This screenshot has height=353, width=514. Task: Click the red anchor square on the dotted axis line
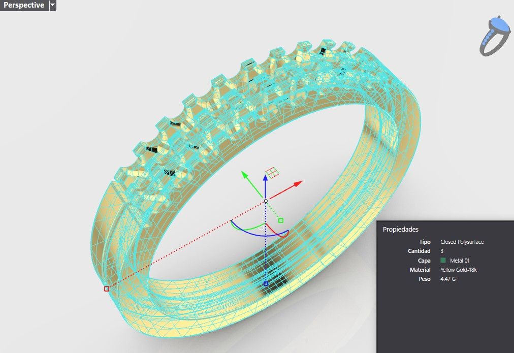106,288
